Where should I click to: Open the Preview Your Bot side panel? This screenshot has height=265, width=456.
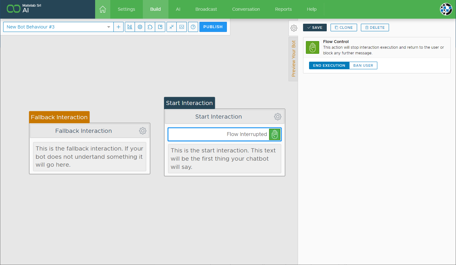click(x=293, y=59)
